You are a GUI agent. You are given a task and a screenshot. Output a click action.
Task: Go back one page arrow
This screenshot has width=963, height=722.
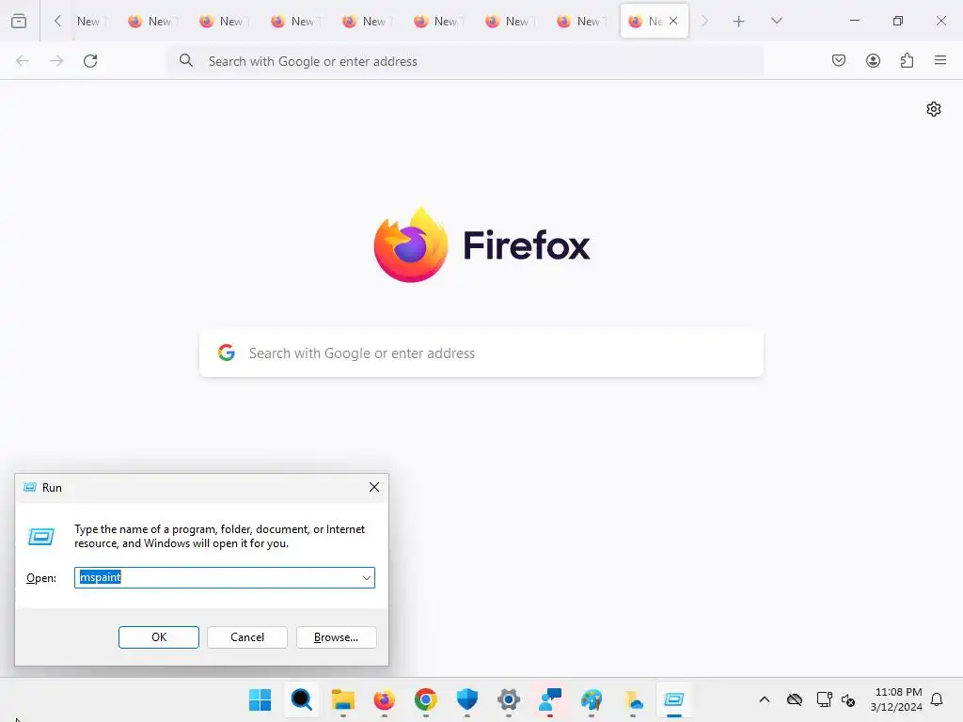click(x=23, y=61)
